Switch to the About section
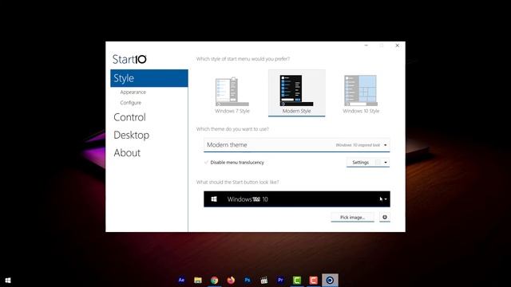The height and width of the screenshot is (287, 511). [x=127, y=152]
